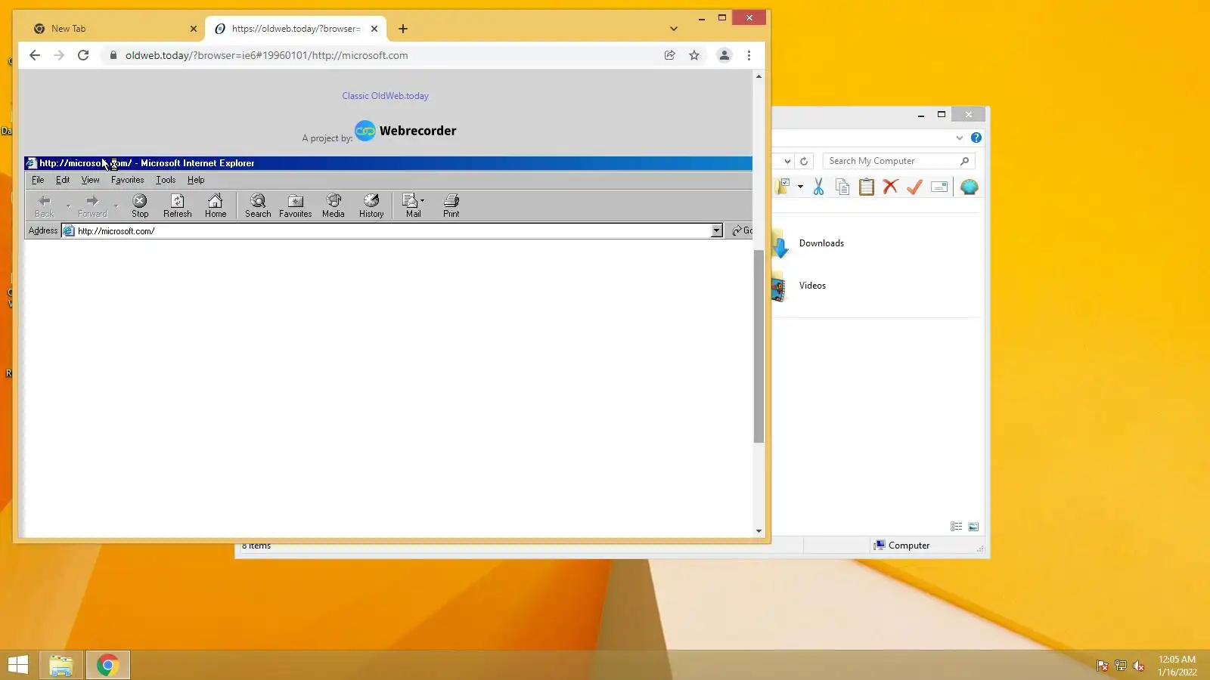Click the orange checkmark icon in Explorer
This screenshot has width=1210, height=680.
[914, 187]
